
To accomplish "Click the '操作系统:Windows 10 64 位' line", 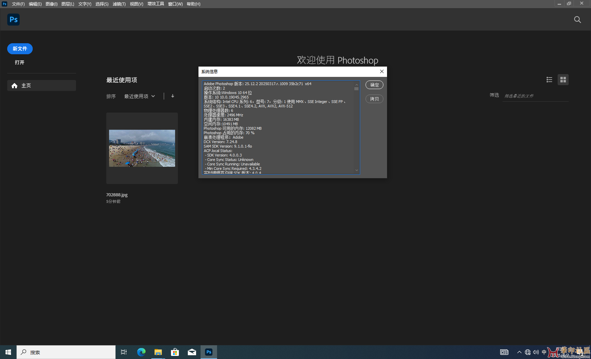I will coord(228,93).
